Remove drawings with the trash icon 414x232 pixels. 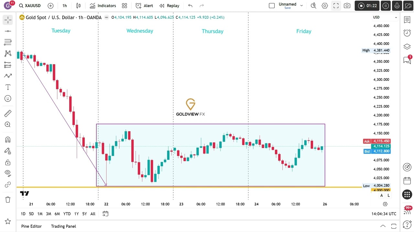tap(8, 200)
